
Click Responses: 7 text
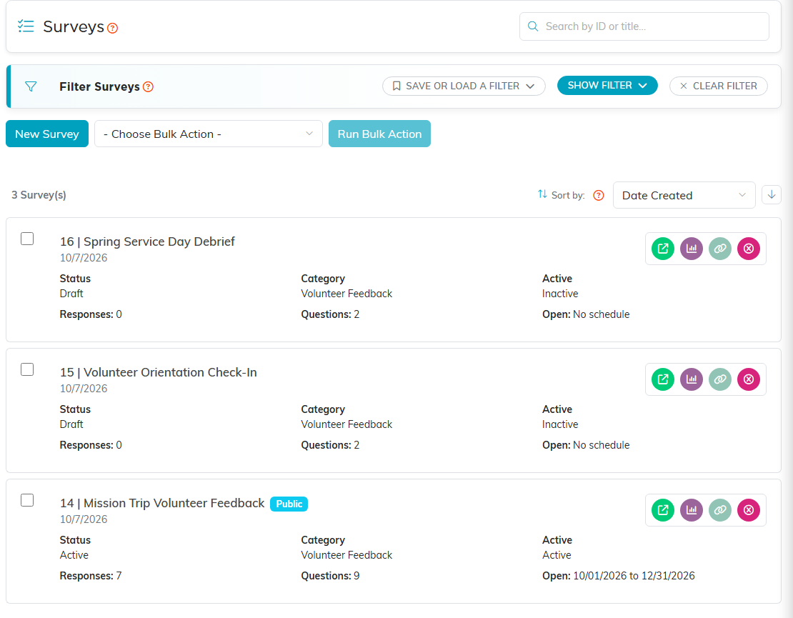click(91, 576)
